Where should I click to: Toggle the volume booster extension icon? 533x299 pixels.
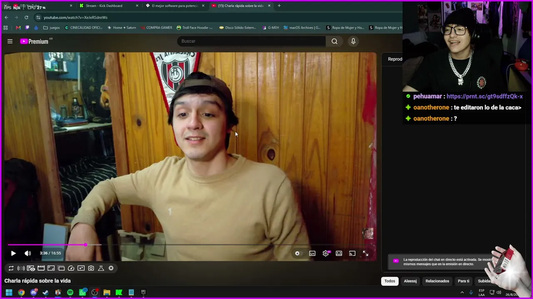coord(21,268)
